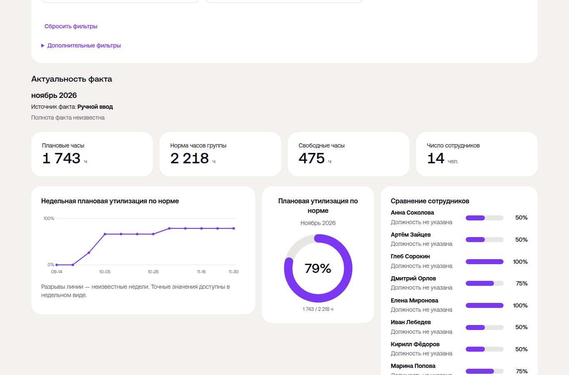
Task: Open the Плановые часы card
Action: [92, 154]
